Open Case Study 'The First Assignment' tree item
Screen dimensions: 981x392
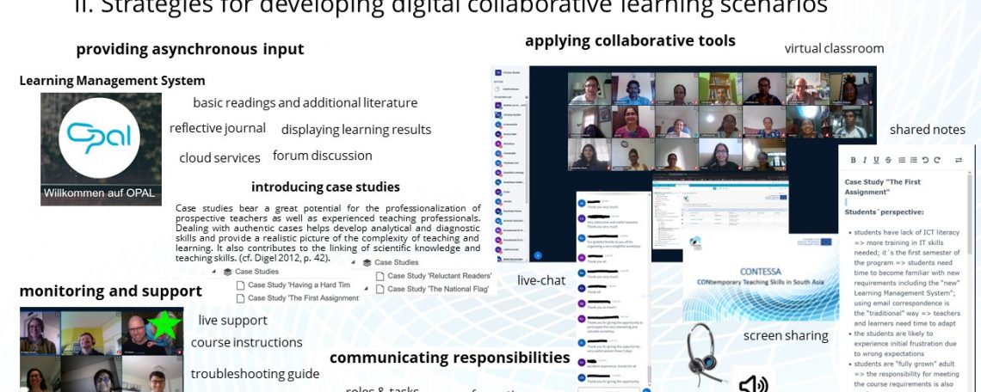(x=304, y=298)
